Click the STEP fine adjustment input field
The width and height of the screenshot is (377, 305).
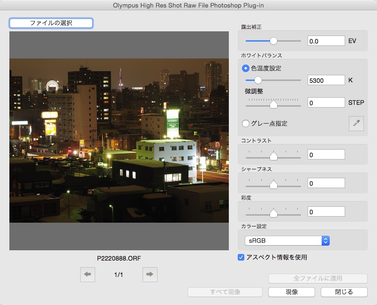tap(326, 102)
